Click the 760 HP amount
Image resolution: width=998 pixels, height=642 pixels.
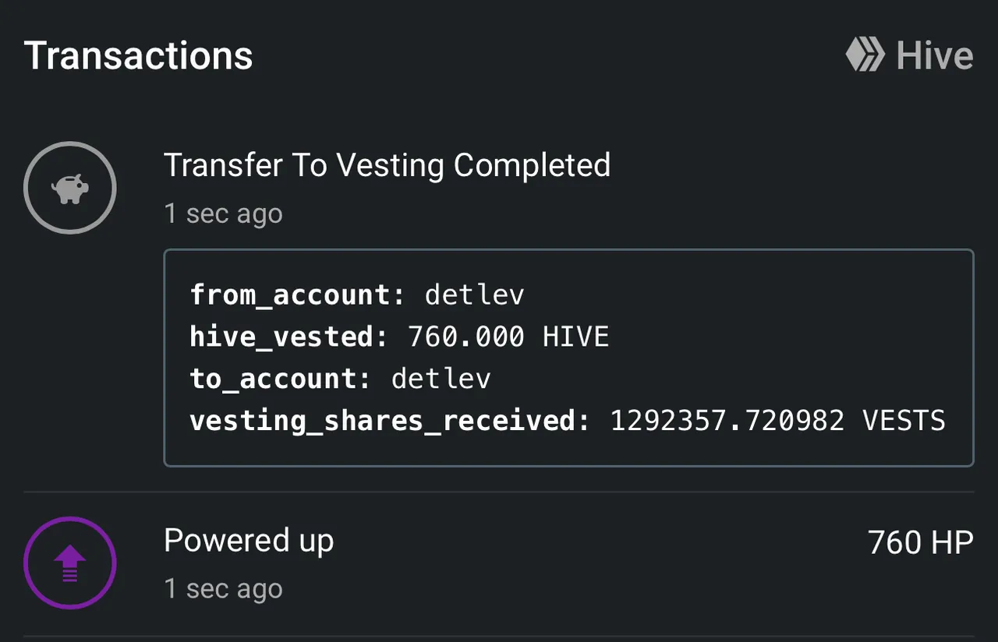tap(921, 542)
